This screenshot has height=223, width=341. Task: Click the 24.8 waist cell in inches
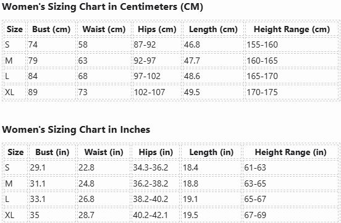coord(104,183)
